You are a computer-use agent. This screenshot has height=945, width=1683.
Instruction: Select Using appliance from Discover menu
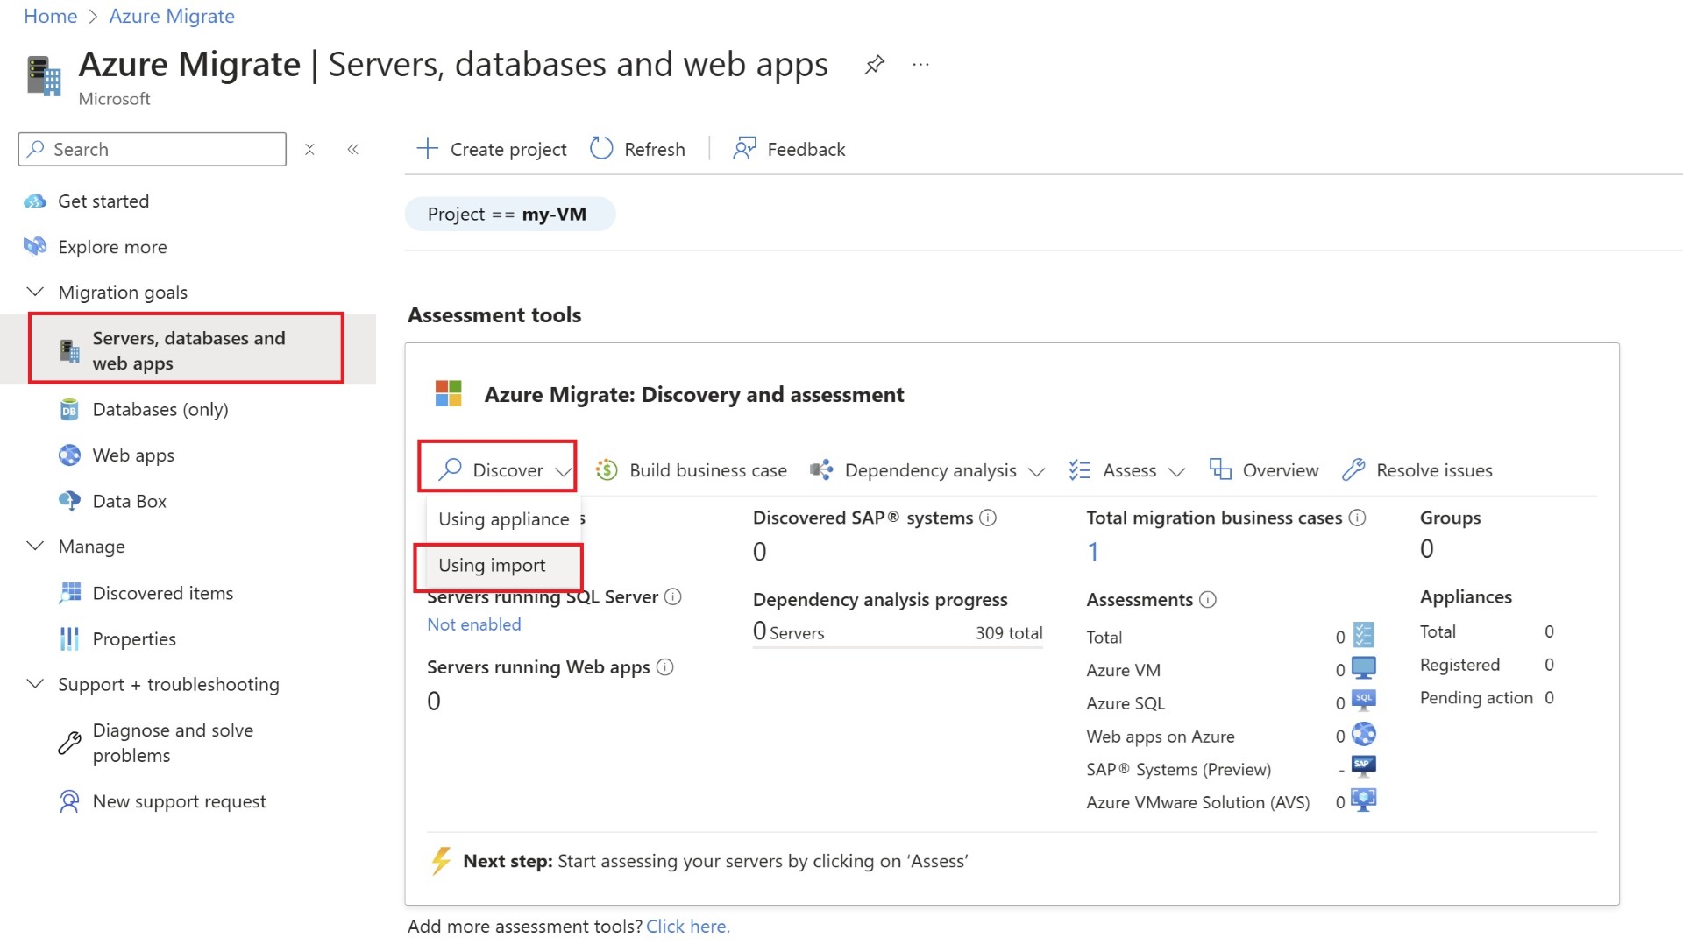[x=504, y=519]
